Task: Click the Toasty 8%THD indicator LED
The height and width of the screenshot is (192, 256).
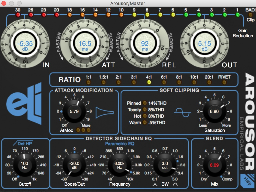Action: coord(145,109)
